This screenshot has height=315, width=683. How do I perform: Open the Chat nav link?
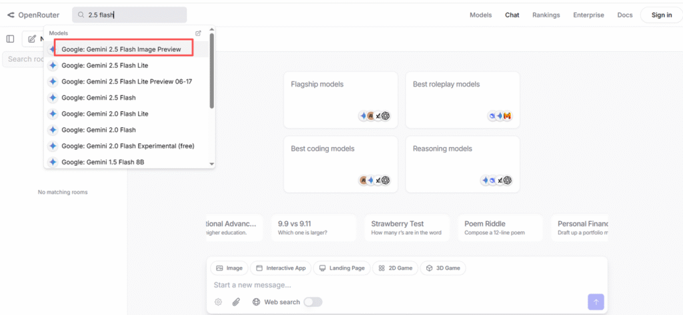(512, 15)
